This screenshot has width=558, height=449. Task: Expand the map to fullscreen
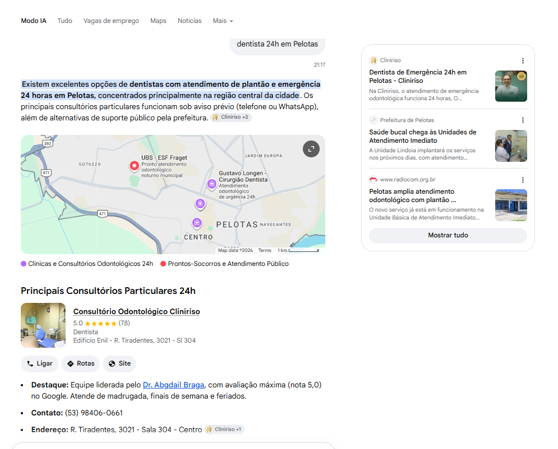point(311,149)
